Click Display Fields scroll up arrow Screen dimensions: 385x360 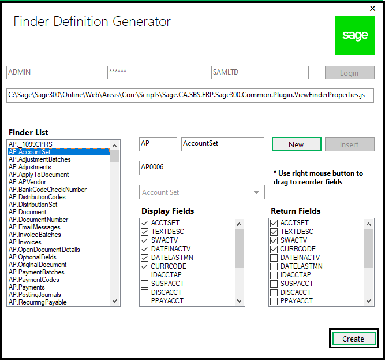coord(239,224)
